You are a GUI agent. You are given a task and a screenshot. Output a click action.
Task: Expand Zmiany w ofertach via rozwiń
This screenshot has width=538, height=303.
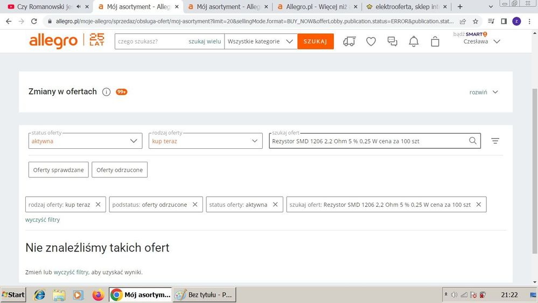(x=484, y=92)
